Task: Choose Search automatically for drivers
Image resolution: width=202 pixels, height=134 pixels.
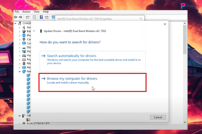Action: pyautogui.click(x=72, y=56)
